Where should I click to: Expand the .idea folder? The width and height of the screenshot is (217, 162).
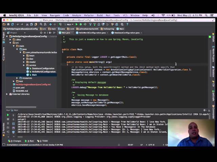10,39
